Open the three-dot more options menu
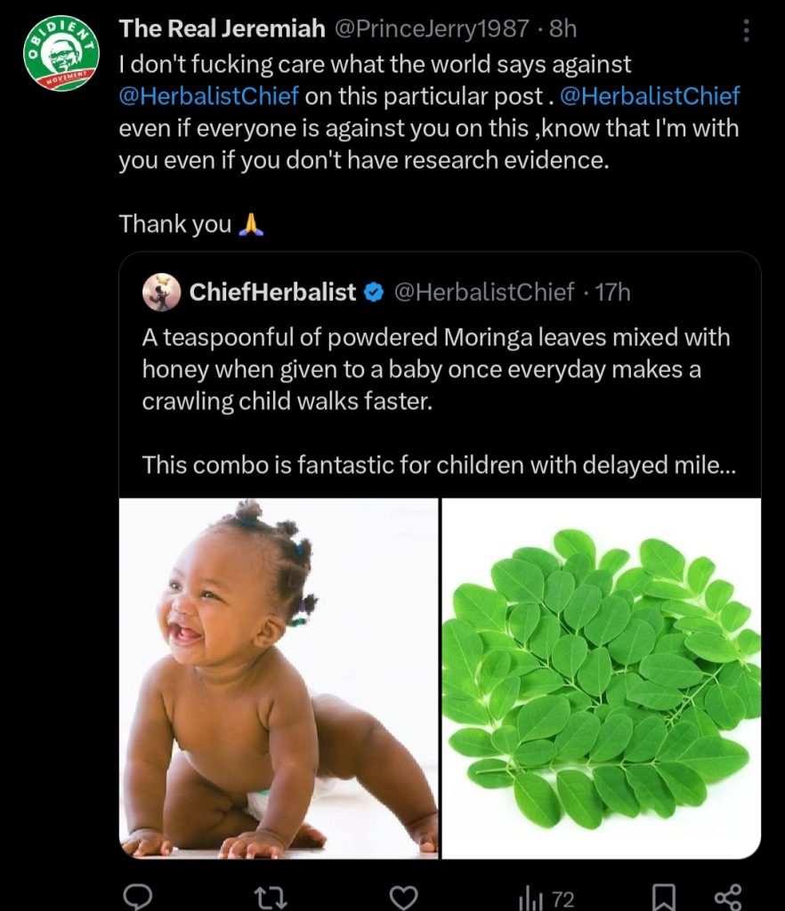 [746, 31]
